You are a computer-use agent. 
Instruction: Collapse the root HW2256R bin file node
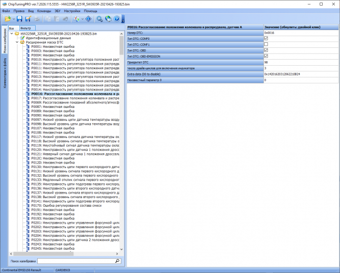[x=12, y=34]
